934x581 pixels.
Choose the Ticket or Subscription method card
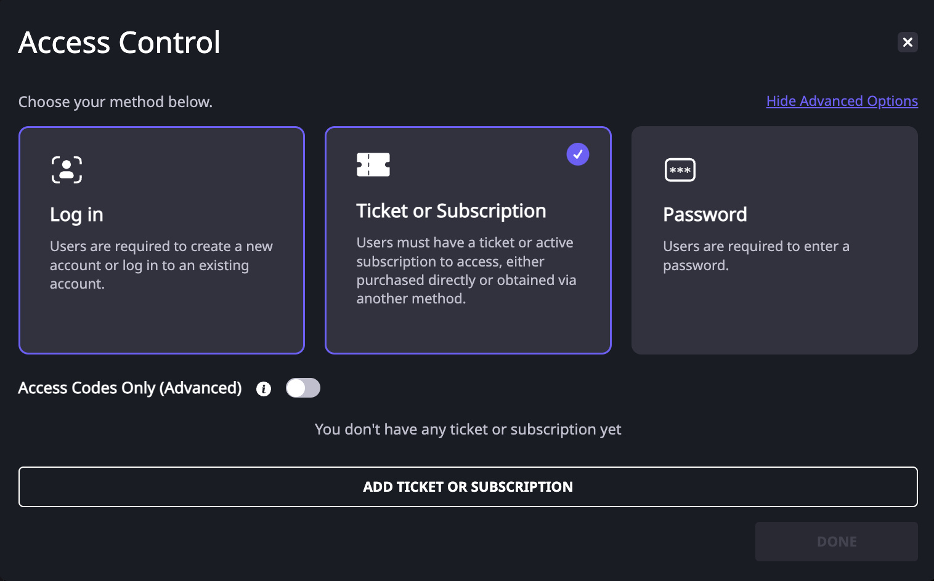[x=468, y=240]
